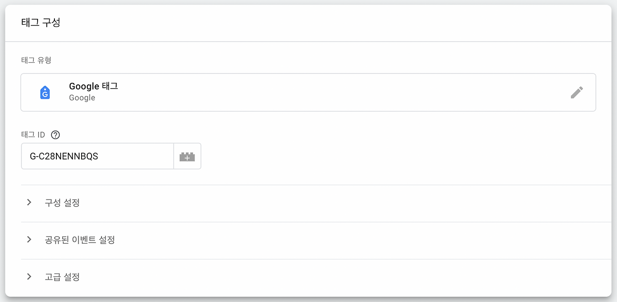
Task: Click the chevron arrow beside 고급 설정
Action: [29, 276]
